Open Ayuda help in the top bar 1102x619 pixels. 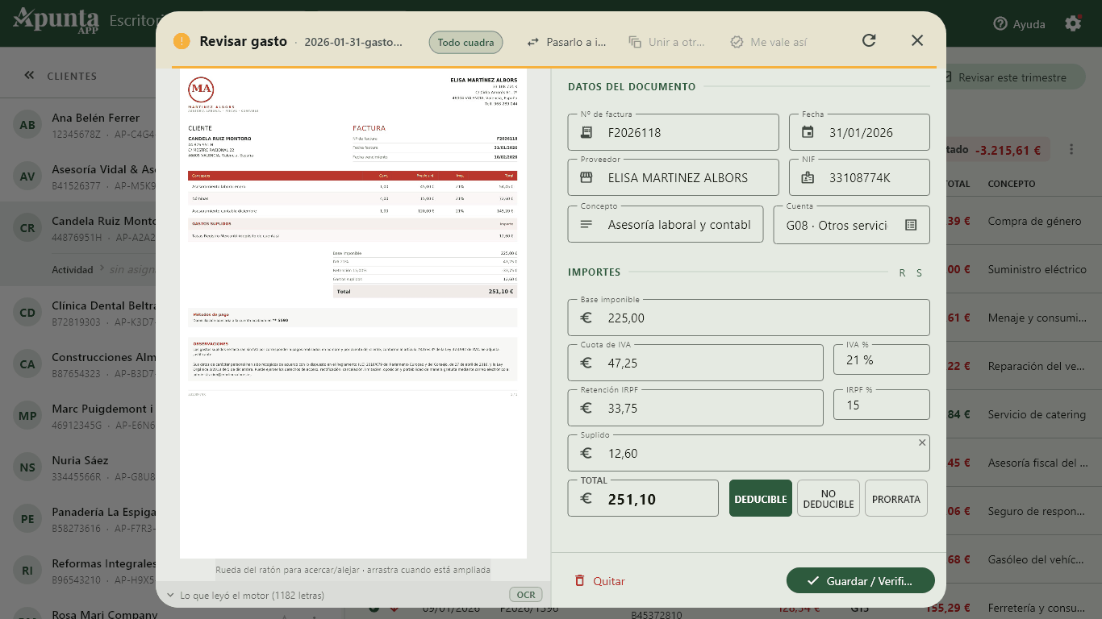click(x=1020, y=23)
